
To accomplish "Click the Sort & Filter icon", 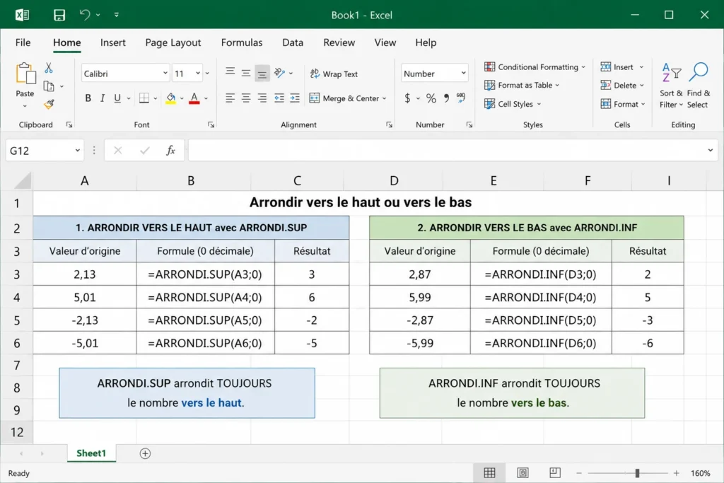I will point(671,73).
